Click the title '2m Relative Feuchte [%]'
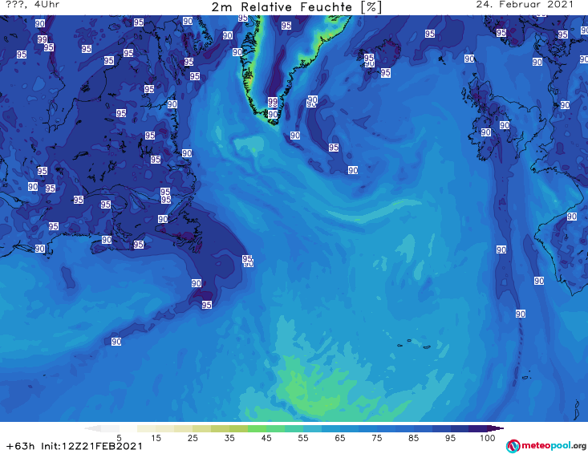 297,7
